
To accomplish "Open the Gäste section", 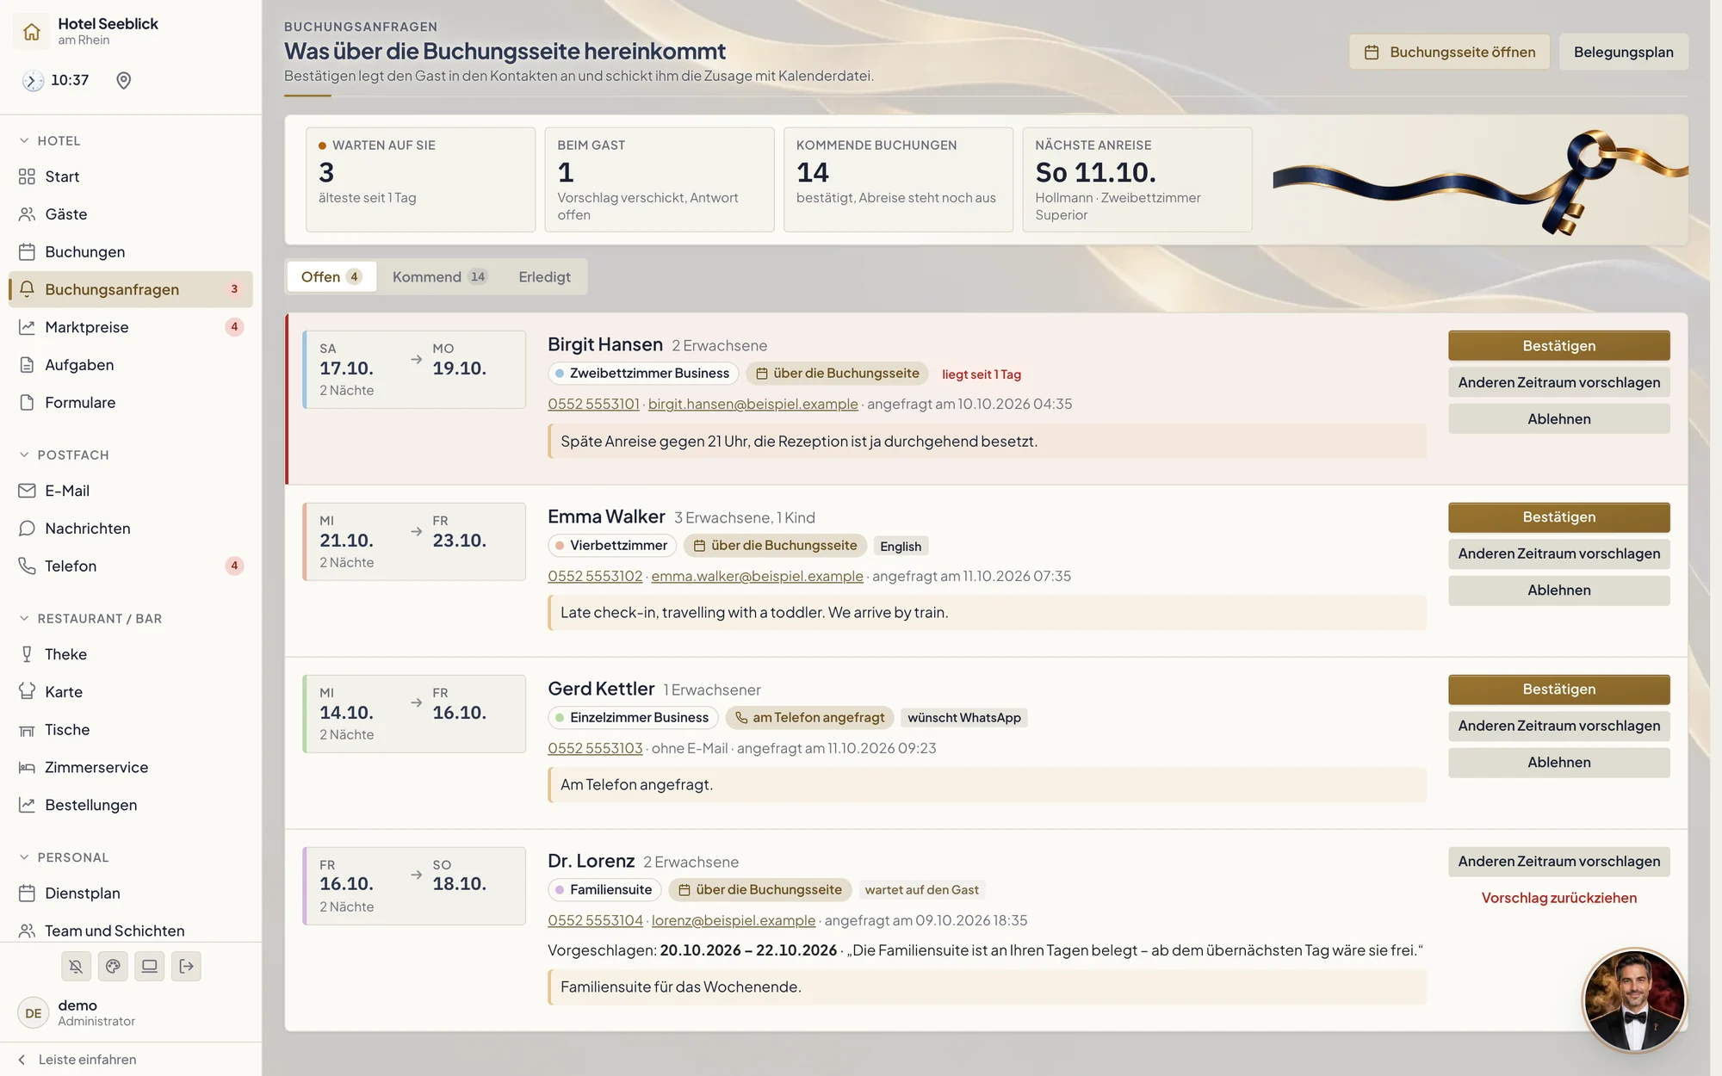I will coord(131,214).
